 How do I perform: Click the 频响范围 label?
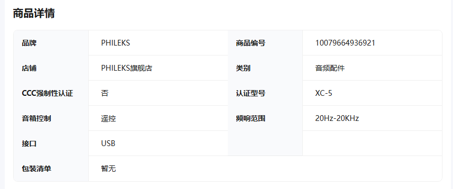pos(250,118)
